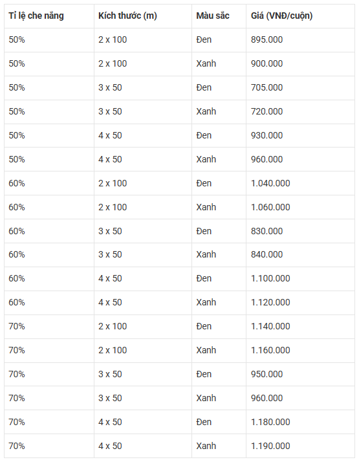Image resolution: width=359 pixels, height=462 pixels.
Task: Select the price cell 895.000
Action: pyautogui.click(x=300, y=39)
